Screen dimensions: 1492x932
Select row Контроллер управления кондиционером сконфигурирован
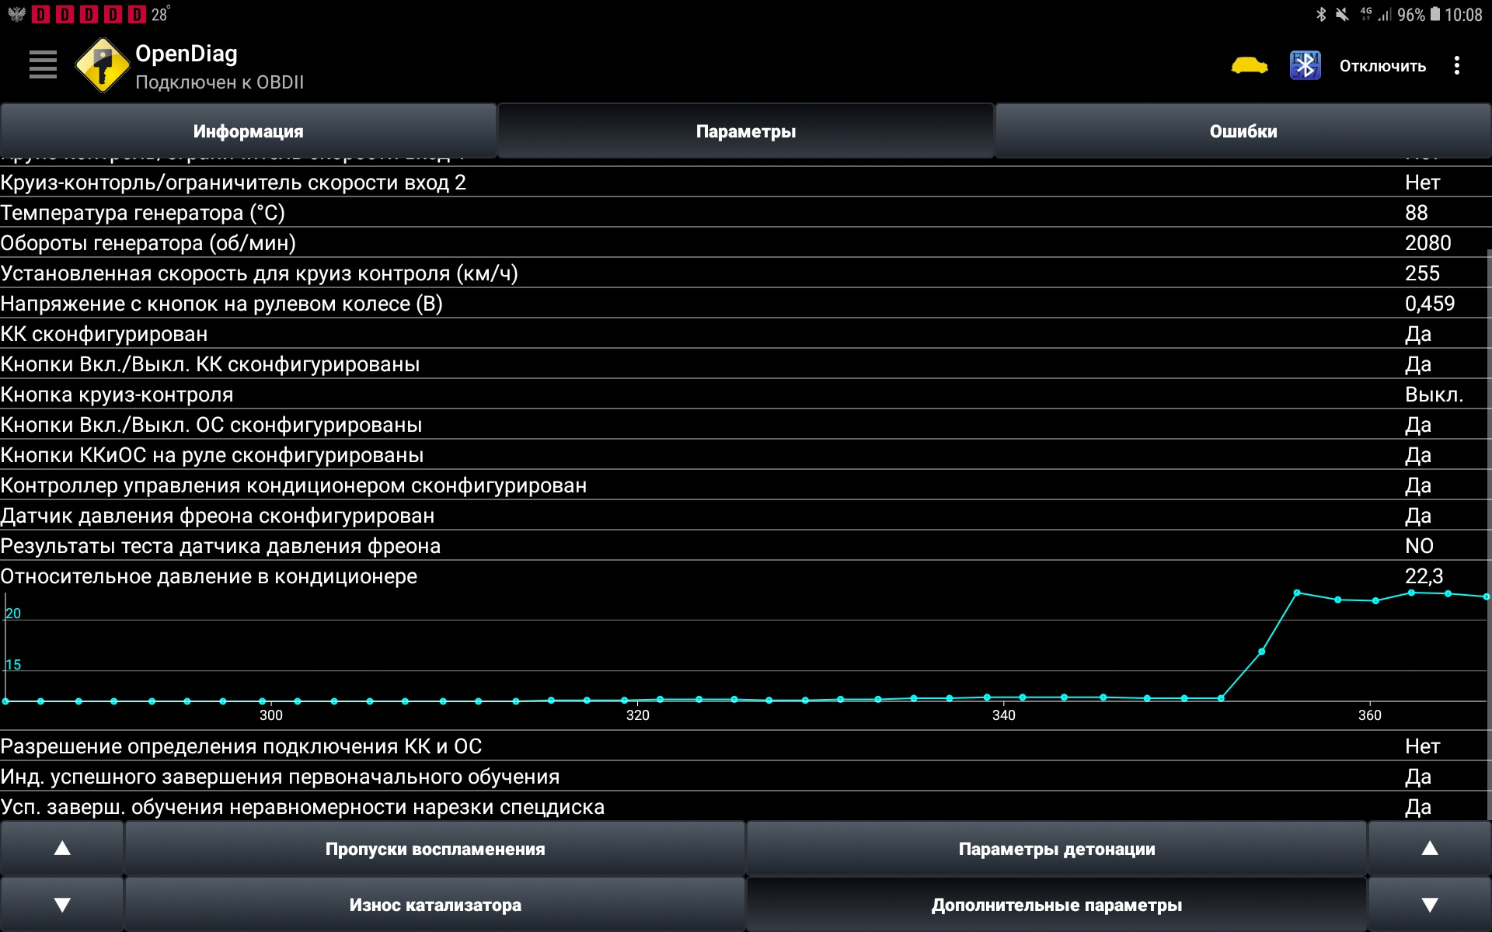point(746,485)
